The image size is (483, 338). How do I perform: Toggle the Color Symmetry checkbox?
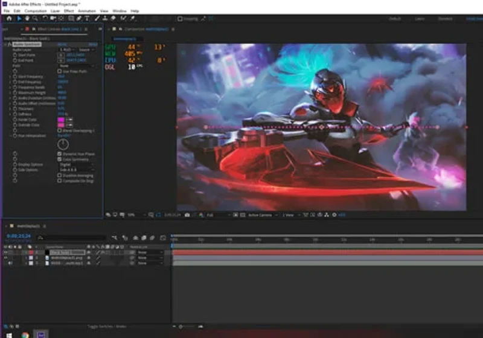pyautogui.click(x=59, y=159)
